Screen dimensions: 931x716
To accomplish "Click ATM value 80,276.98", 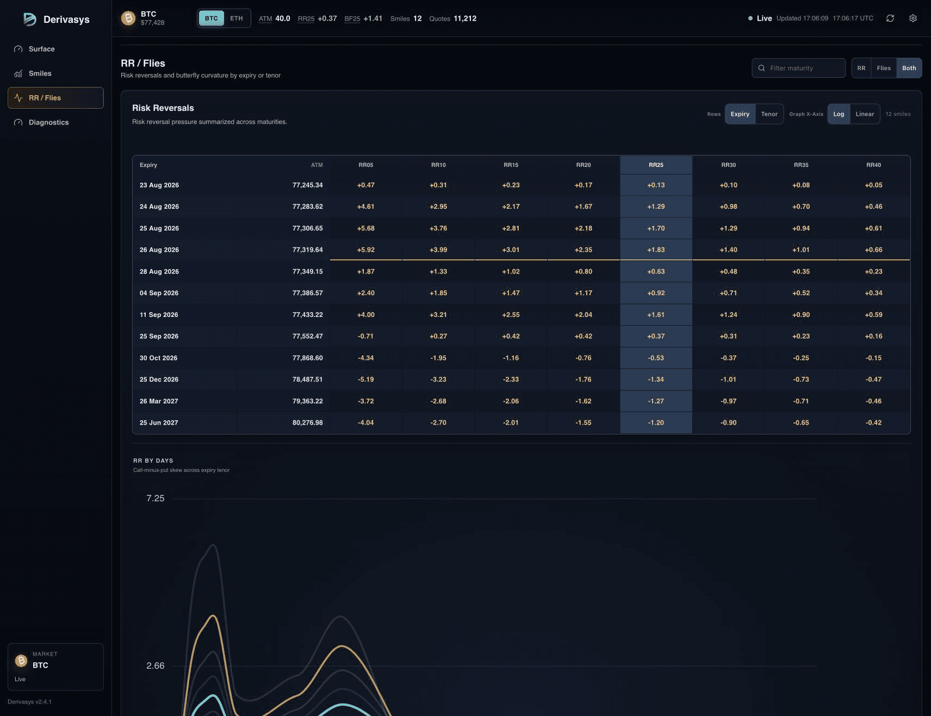I will pos(308,422).
